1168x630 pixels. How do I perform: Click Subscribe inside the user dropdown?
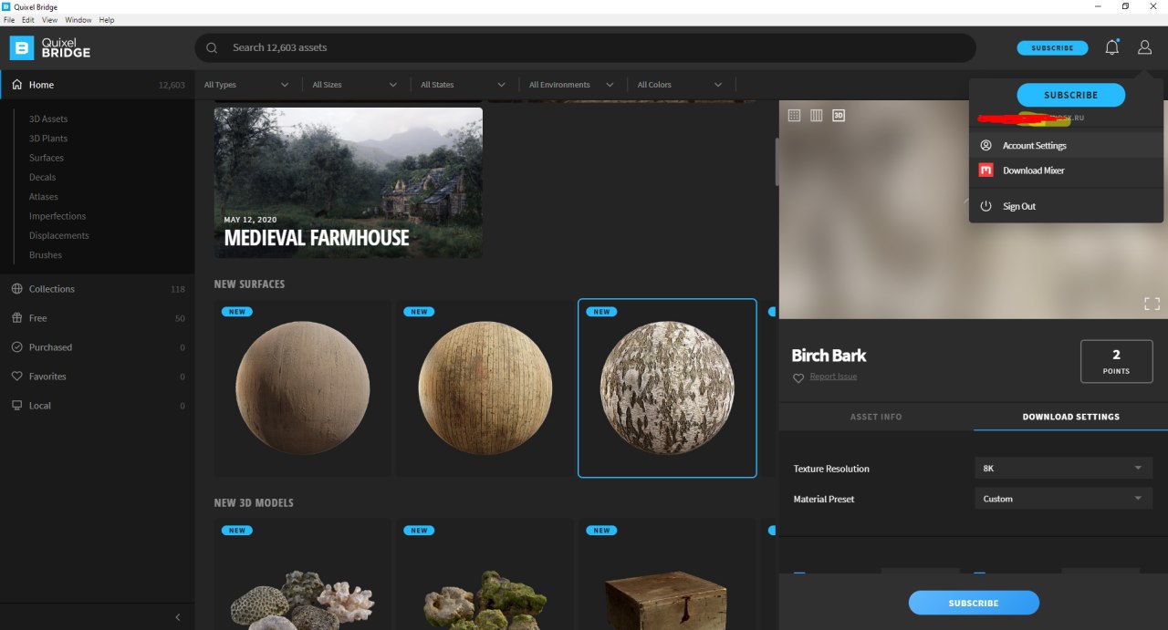1071,95
